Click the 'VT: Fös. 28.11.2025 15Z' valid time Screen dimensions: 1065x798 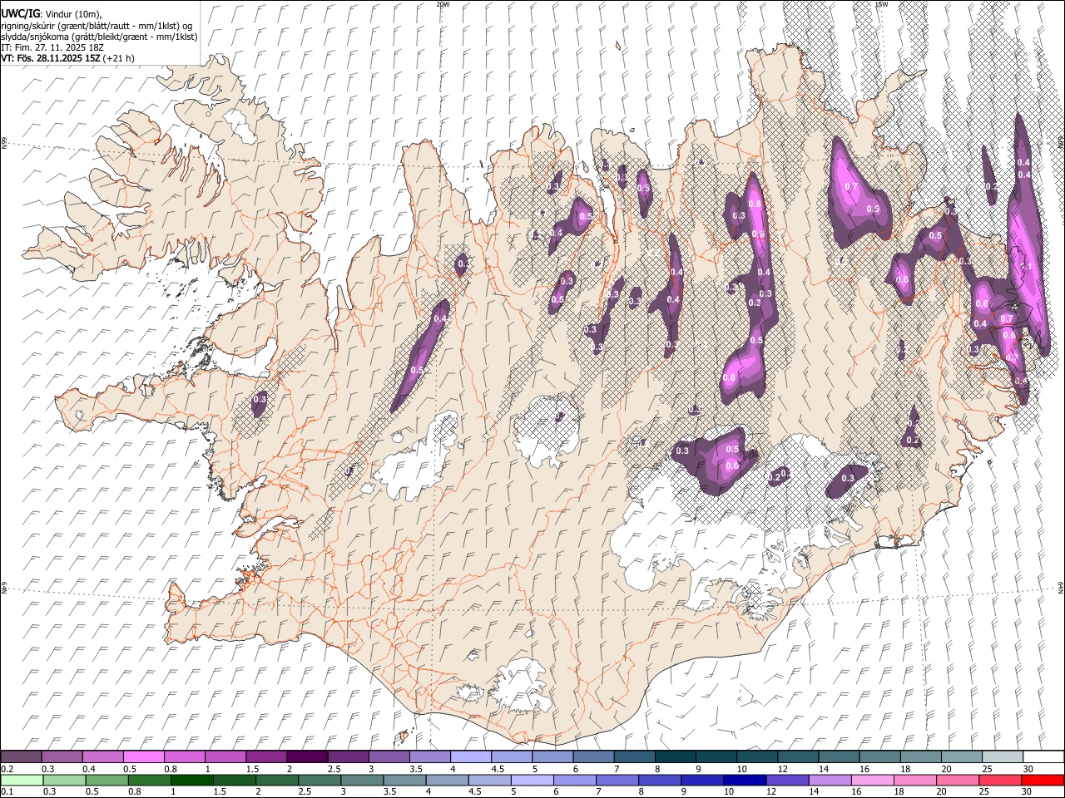point(51,58)
